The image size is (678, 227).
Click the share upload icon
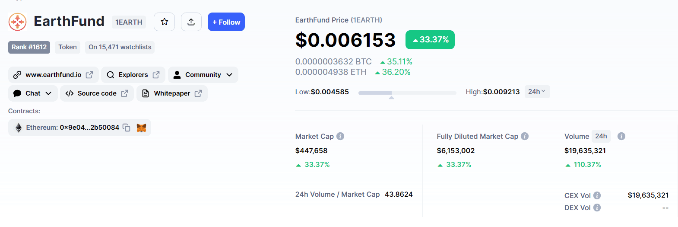coord(191,22)
